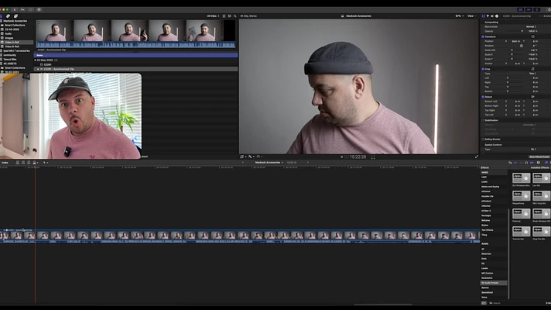Open the Import Media window icon
The image size is (551, 310).
pos(15,9)
